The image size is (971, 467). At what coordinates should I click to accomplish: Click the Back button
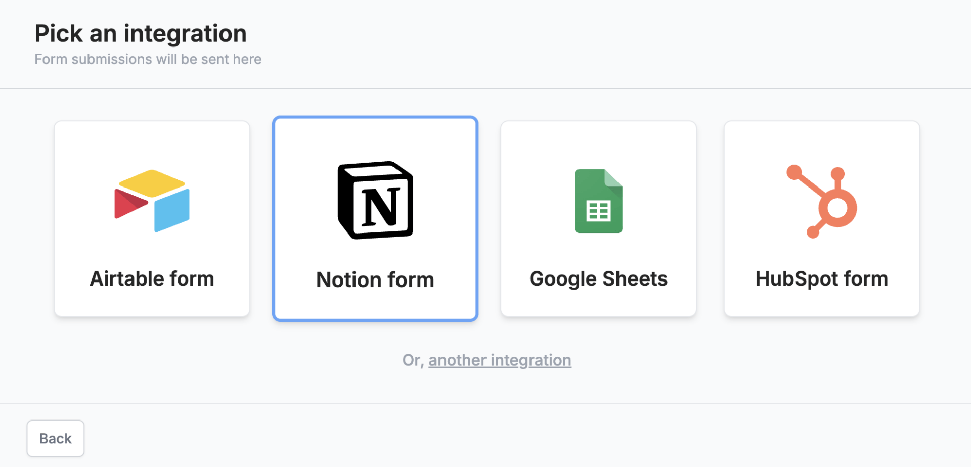pyautogui.click(x=55, y=438)
